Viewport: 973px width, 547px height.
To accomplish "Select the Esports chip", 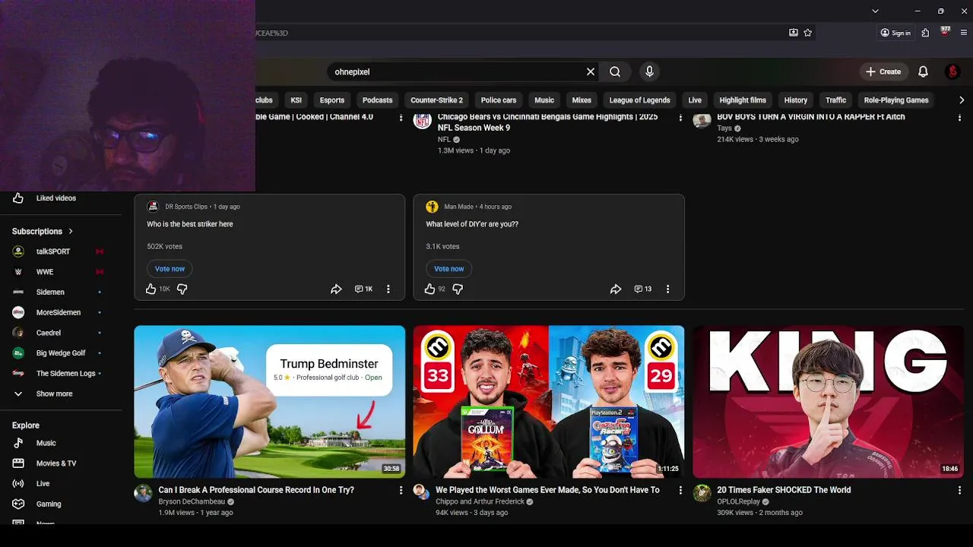I will [332, 100].
